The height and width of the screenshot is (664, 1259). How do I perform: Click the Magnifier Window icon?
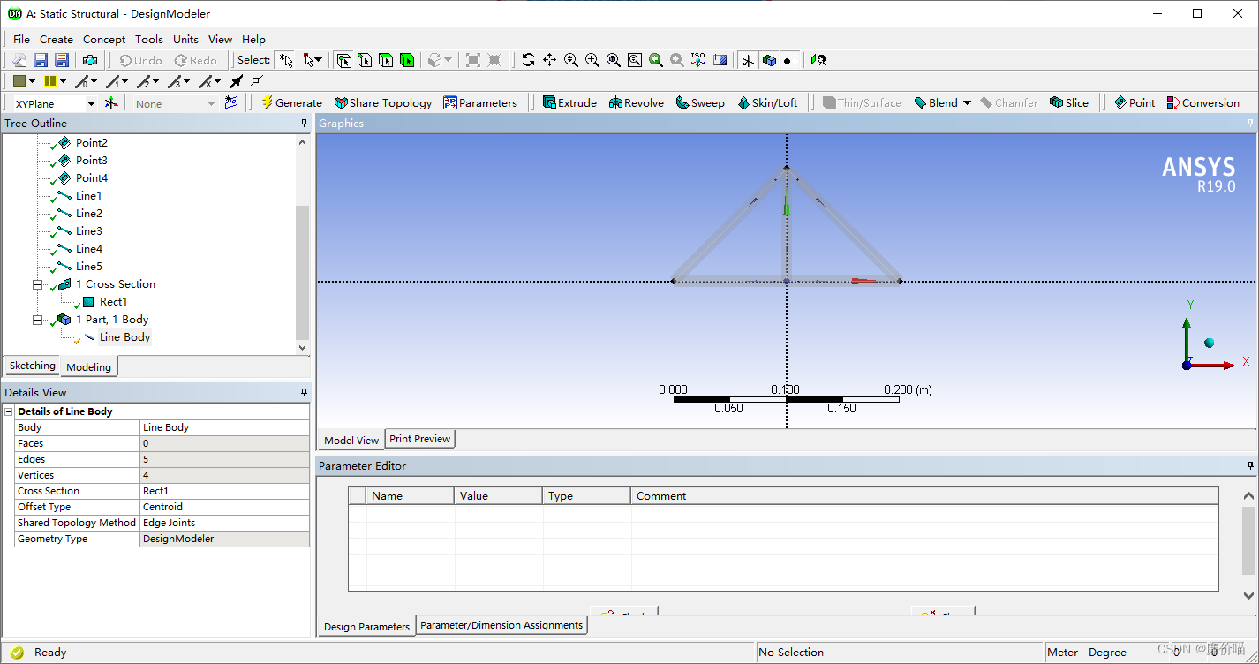[x=635, y=60]
